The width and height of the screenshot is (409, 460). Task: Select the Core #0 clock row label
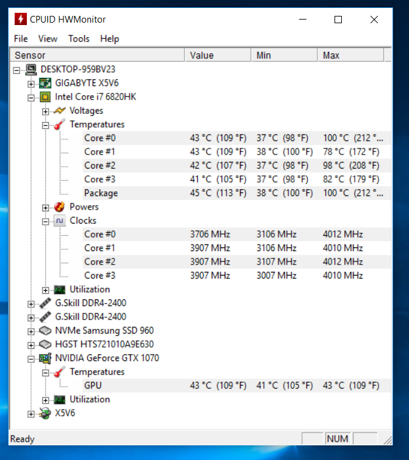click(x=100, y=235)
